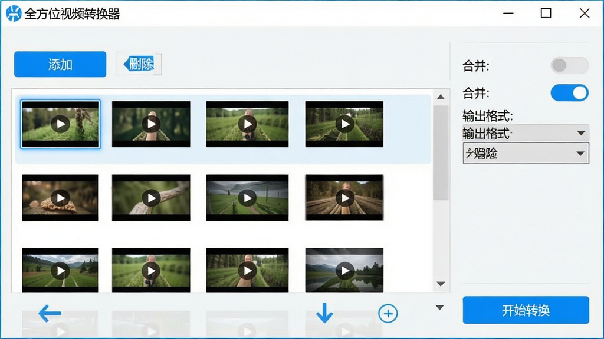Turn off the blue enabled 合并 toggle
Screen dimensions: 604x339
569,93
